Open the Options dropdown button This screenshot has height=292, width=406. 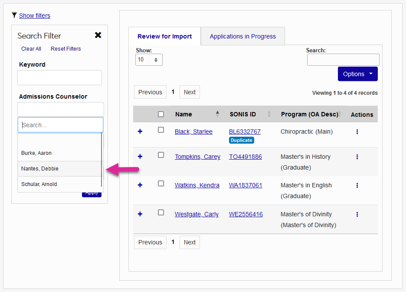click(x=357, y=74)
